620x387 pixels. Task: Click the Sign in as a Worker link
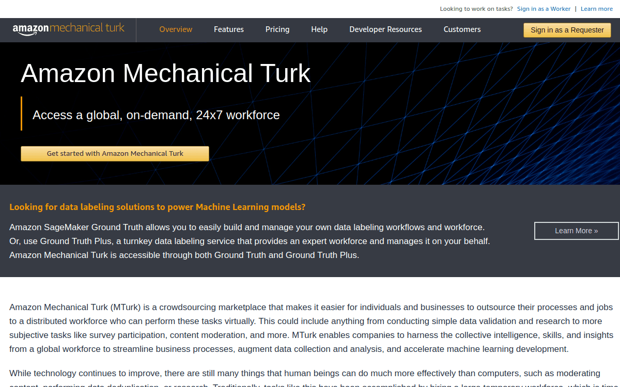pyautogui.click(x=544, y=9)
